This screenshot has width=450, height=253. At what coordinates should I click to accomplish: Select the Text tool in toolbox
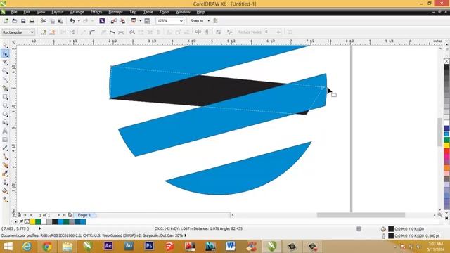[5, 131]
